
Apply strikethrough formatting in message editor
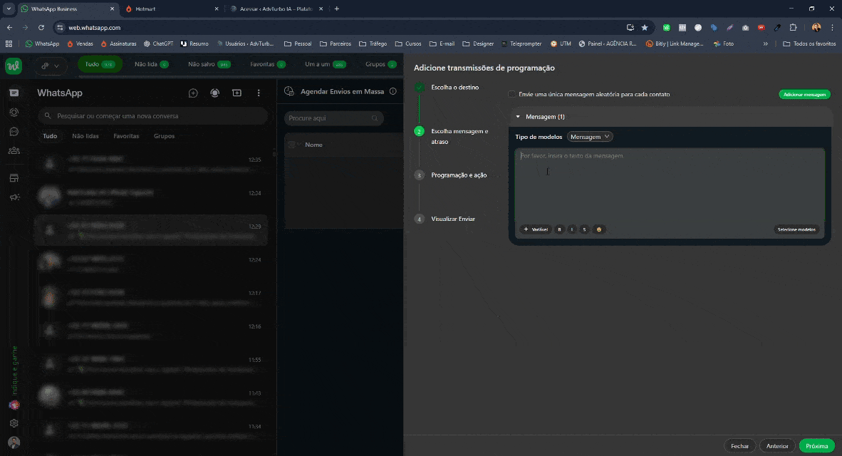tap(584, 229)
